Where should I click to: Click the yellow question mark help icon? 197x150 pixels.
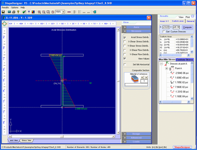pyautogui.click(x=18, y=12)
